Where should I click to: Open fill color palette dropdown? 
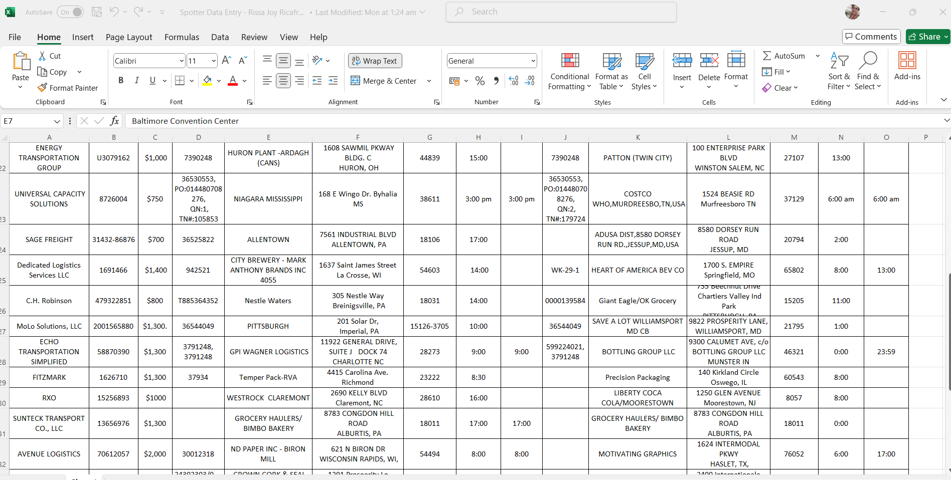219,81
